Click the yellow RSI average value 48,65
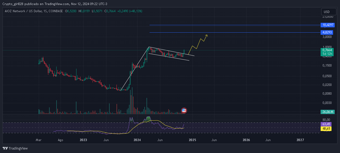 pyautogui.click(x=326, y=129)
